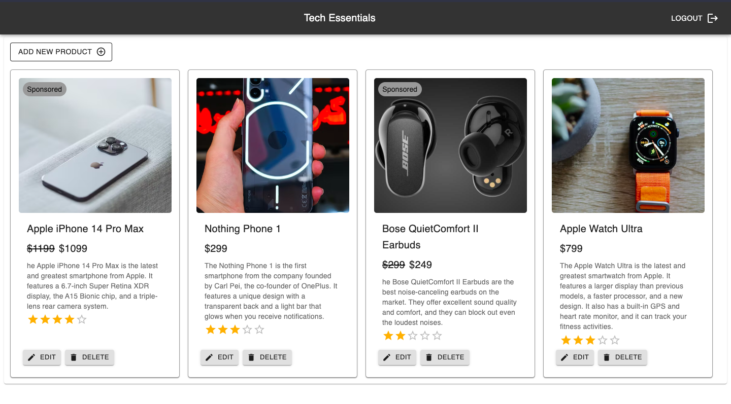Click the pencil icon on iPhone 14 Pro Max card
Image resolution: width=731 pixels, height=404 pixels.
31,357
